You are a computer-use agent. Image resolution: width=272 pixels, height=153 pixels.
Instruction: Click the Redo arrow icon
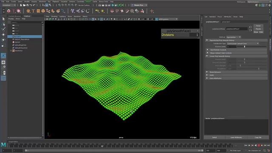tap(34, 5)
